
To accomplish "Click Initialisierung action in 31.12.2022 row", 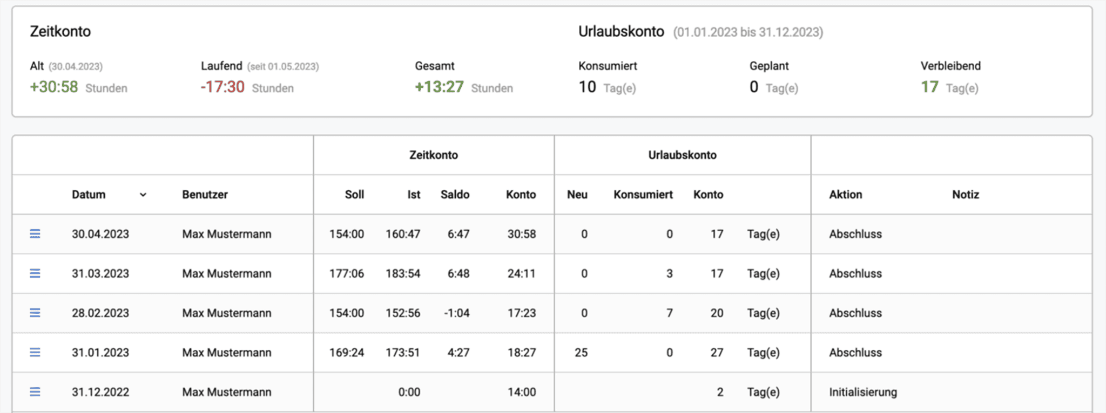I will [862, 392].
